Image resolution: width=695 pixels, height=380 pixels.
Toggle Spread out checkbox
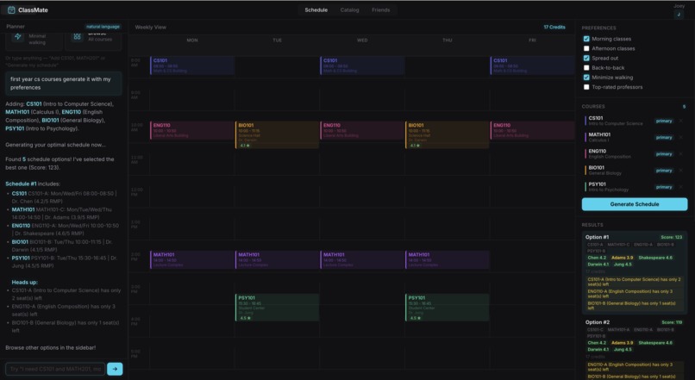[x=586, y=58]
